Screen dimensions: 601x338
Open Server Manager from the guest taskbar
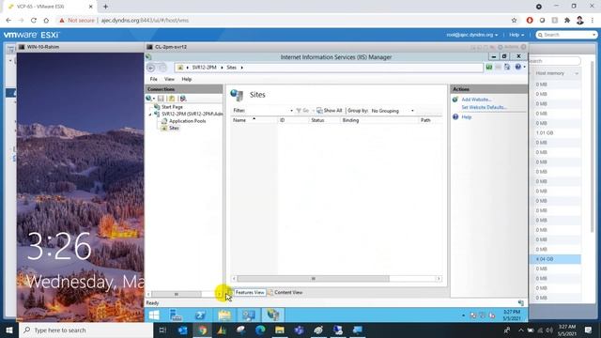tap(176, 315)
